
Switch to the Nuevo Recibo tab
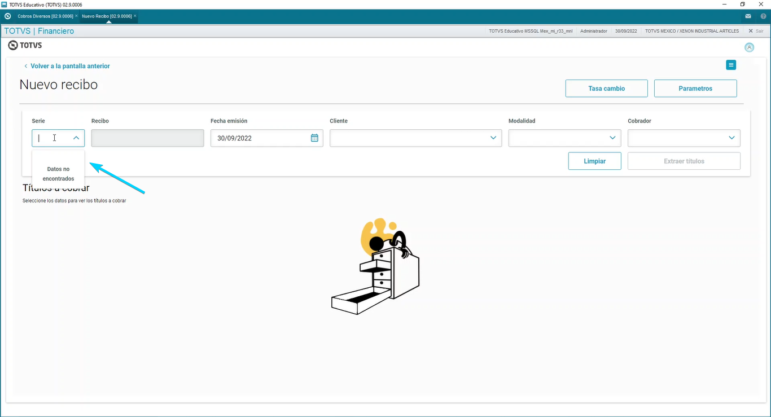click(107, 16)
